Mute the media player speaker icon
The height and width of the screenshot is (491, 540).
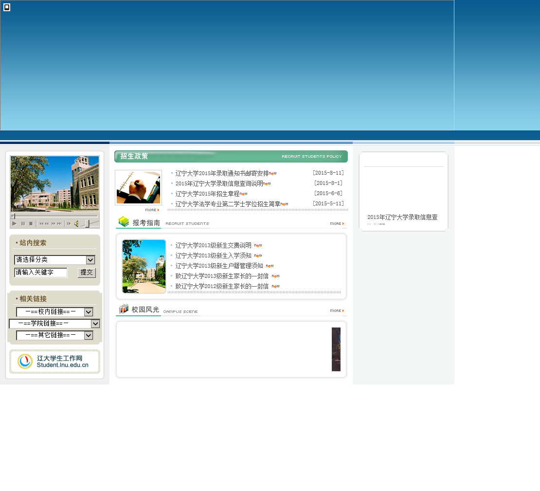point(76,224)
